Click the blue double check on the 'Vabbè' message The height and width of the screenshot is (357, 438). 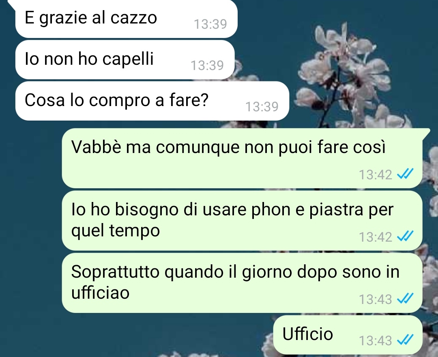coord(405,174)
